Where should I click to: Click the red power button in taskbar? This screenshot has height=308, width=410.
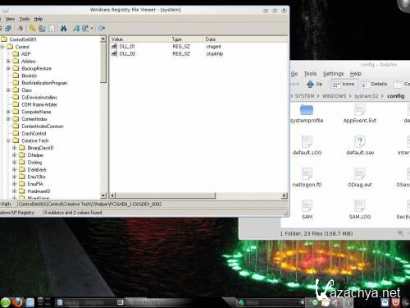[x=395, y=302]
